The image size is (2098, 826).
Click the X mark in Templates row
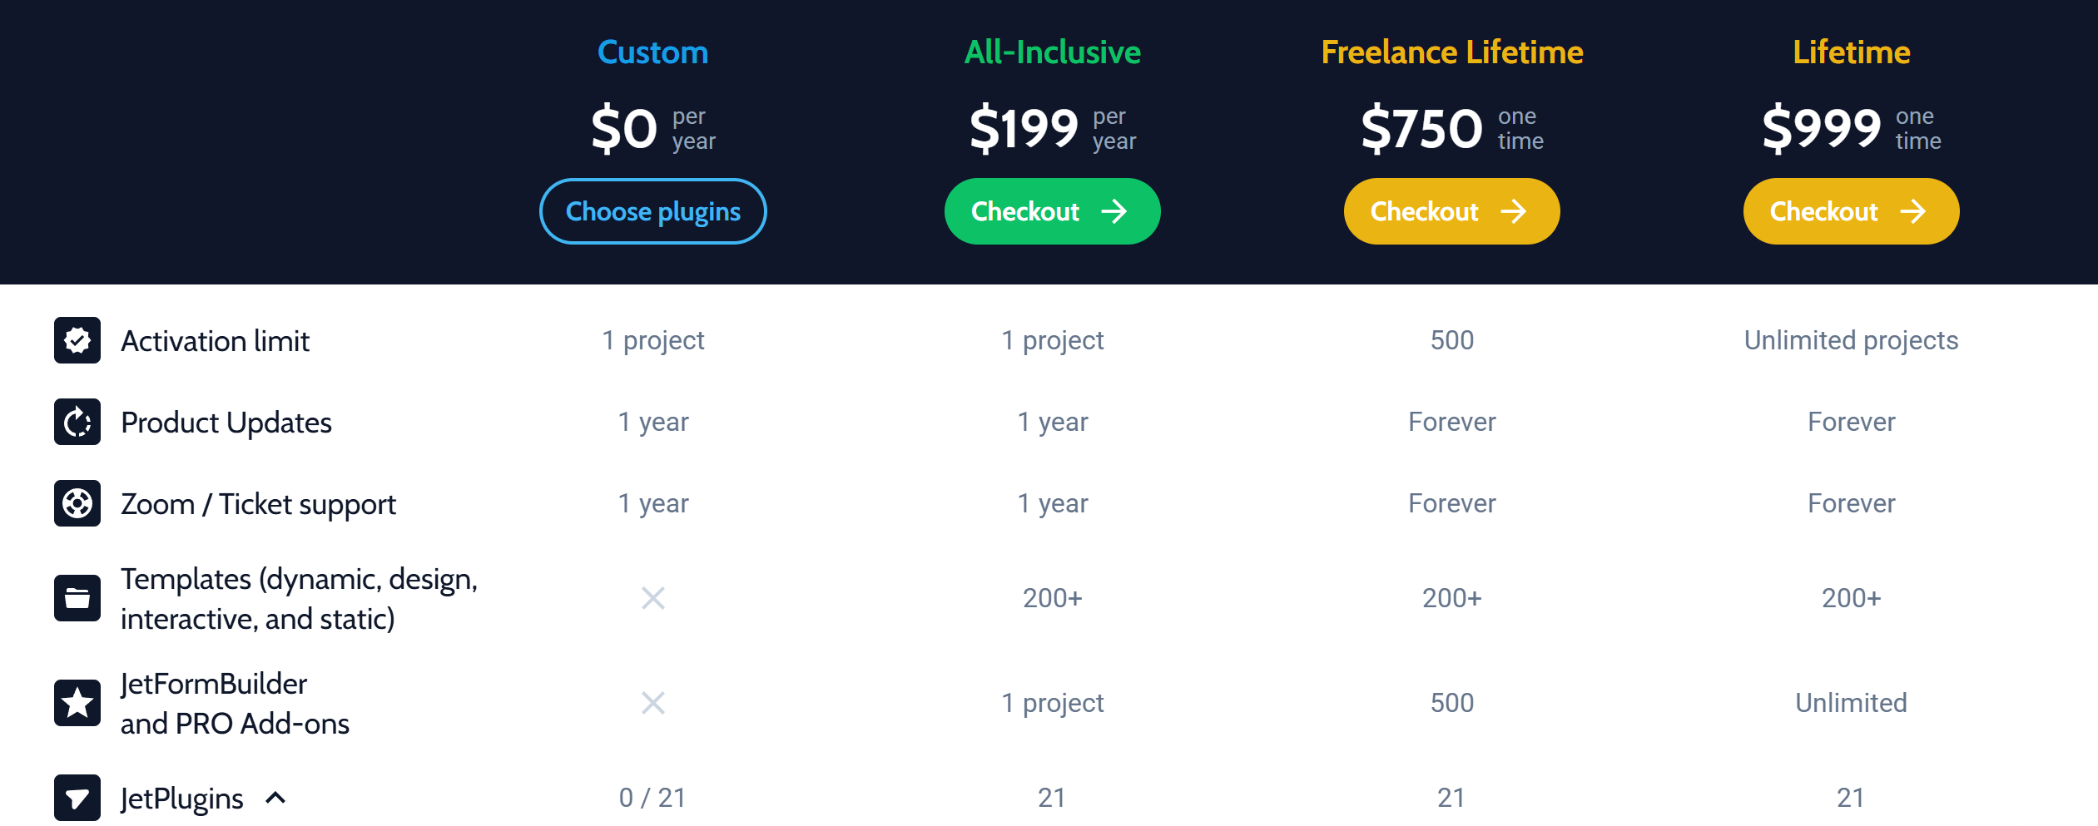[653, 598]
